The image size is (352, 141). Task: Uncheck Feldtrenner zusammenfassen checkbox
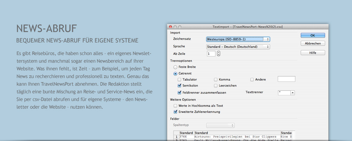(179, 93)
